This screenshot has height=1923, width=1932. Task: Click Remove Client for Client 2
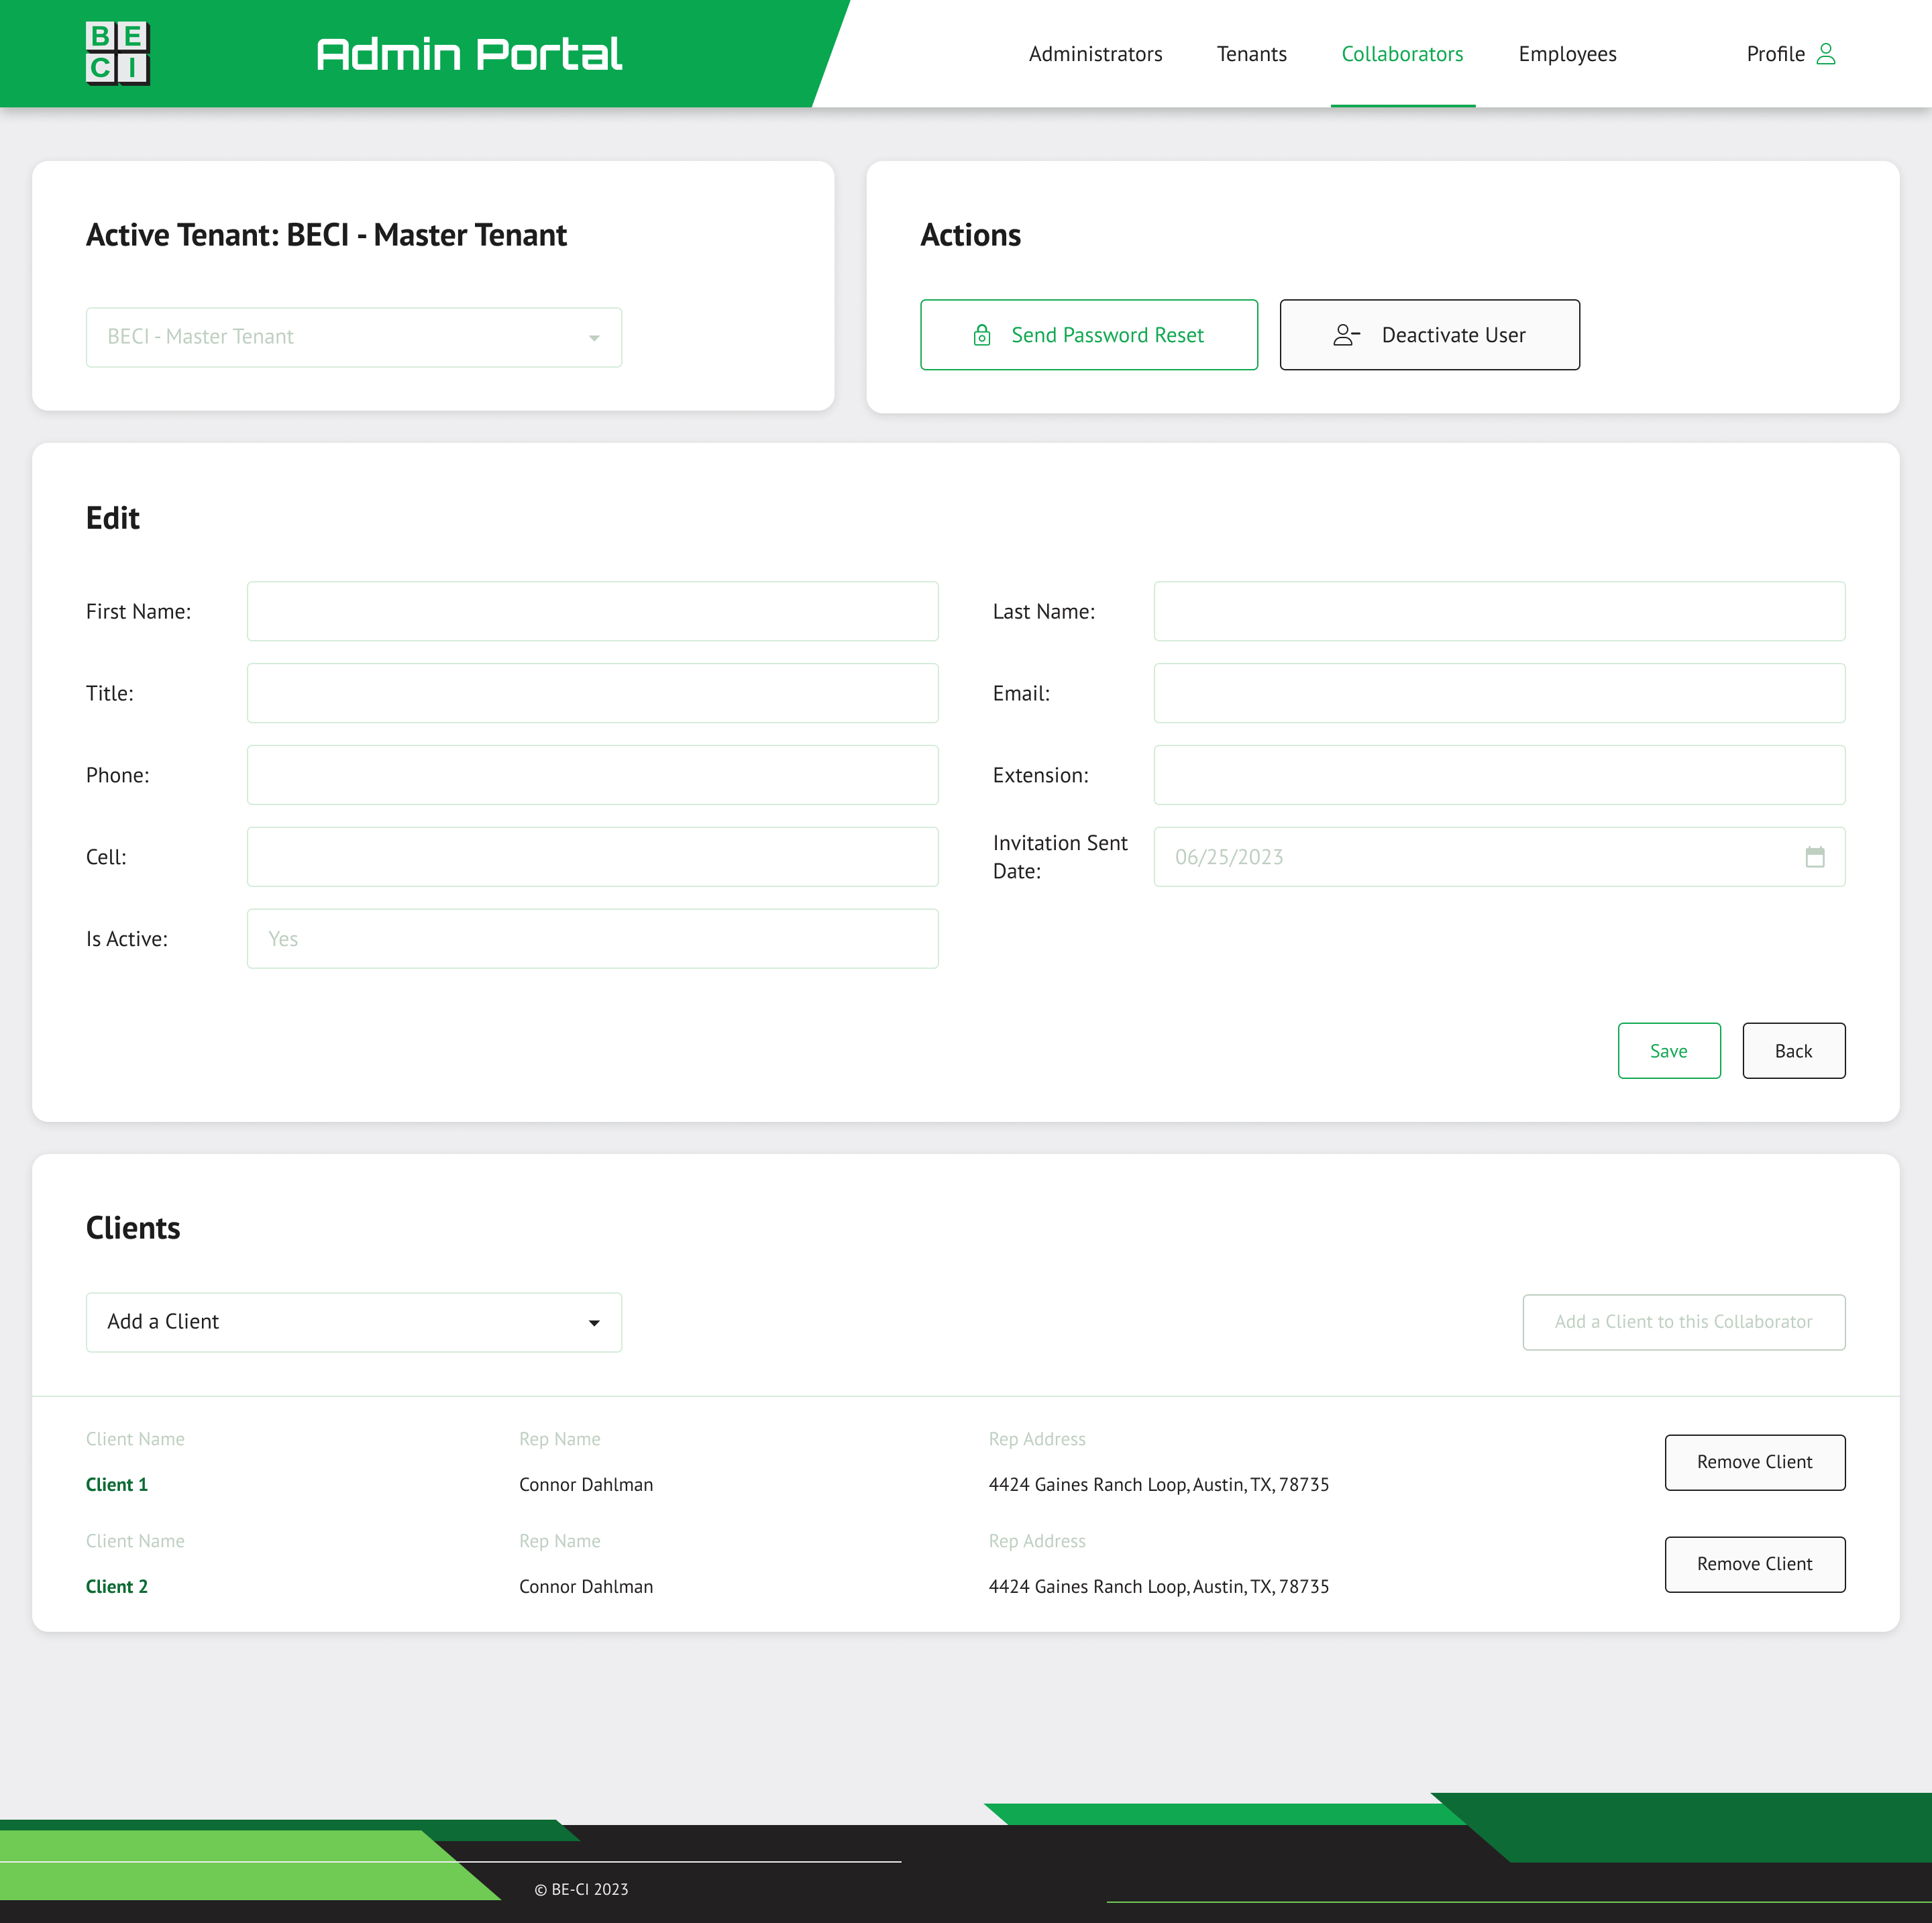(x=1754, y=1564)
